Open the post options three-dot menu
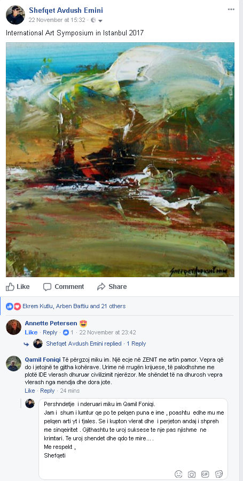Viewport: 243px width, 481px height. [231, 10]
